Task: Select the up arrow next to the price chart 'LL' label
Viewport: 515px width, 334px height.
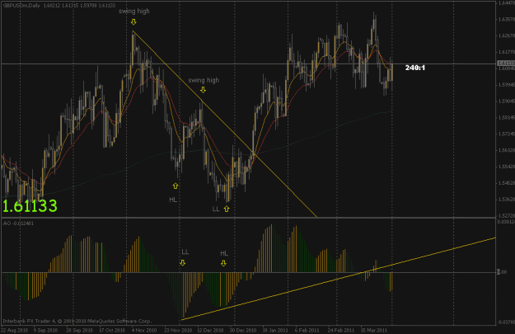Action: tap(227, 209)
